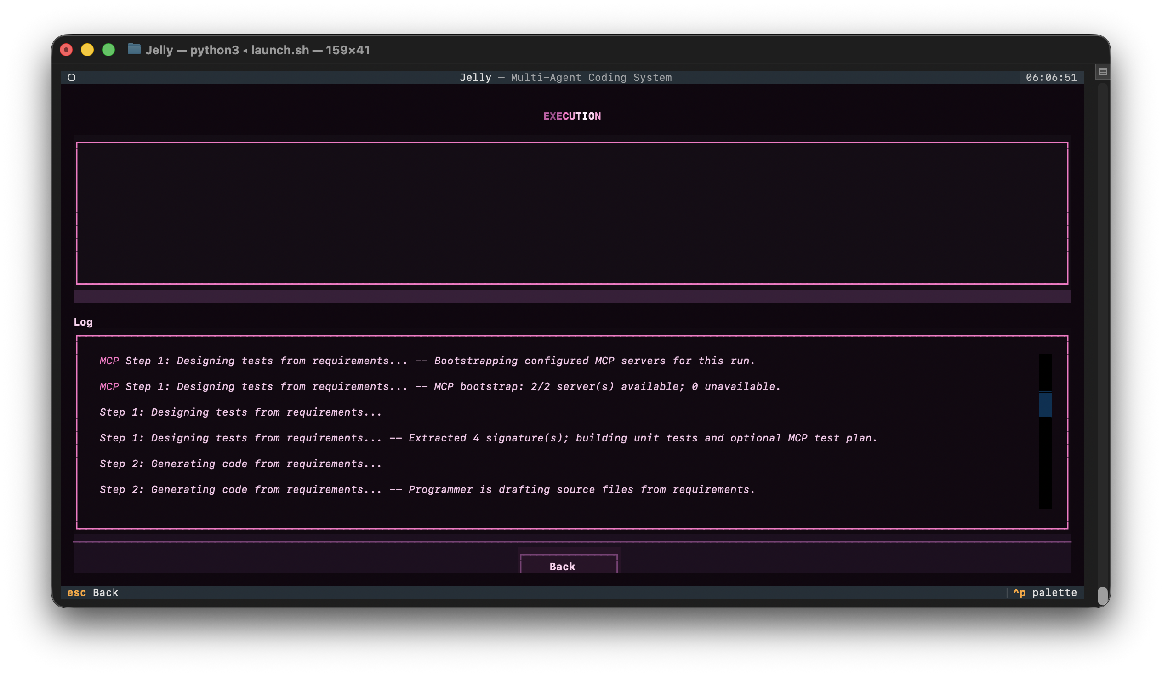Click the esc Back shortcut in footer
The image size is (1162, 676).
pos(93,592)
